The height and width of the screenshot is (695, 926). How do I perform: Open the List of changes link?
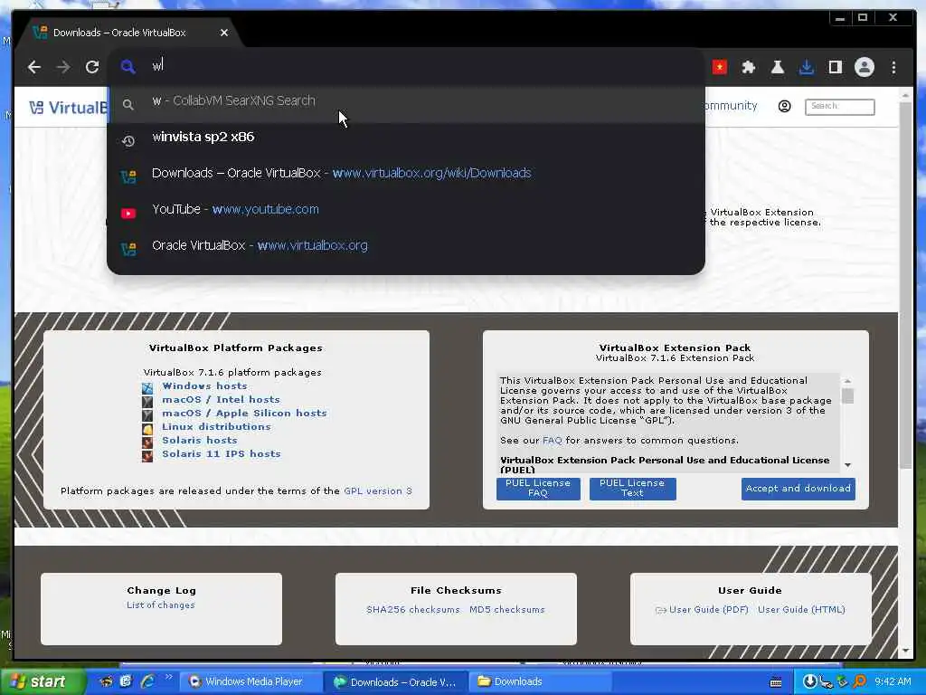(x=161, y=605)
